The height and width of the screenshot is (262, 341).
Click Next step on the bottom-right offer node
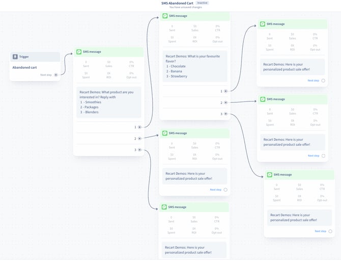pyautogui.click(x=321, y=231)
